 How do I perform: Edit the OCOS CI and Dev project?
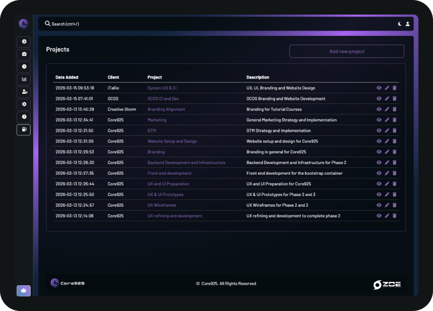click(x=387, y=98)
